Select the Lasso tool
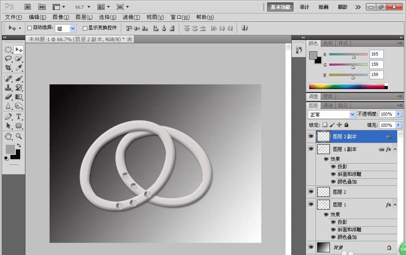The width and height of the screenshot is (406, 255). 8,59
